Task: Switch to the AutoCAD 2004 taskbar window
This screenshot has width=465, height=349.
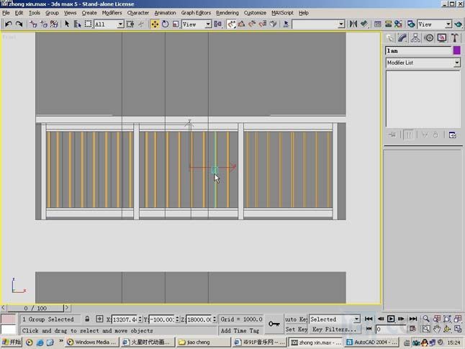Action: 371,343
